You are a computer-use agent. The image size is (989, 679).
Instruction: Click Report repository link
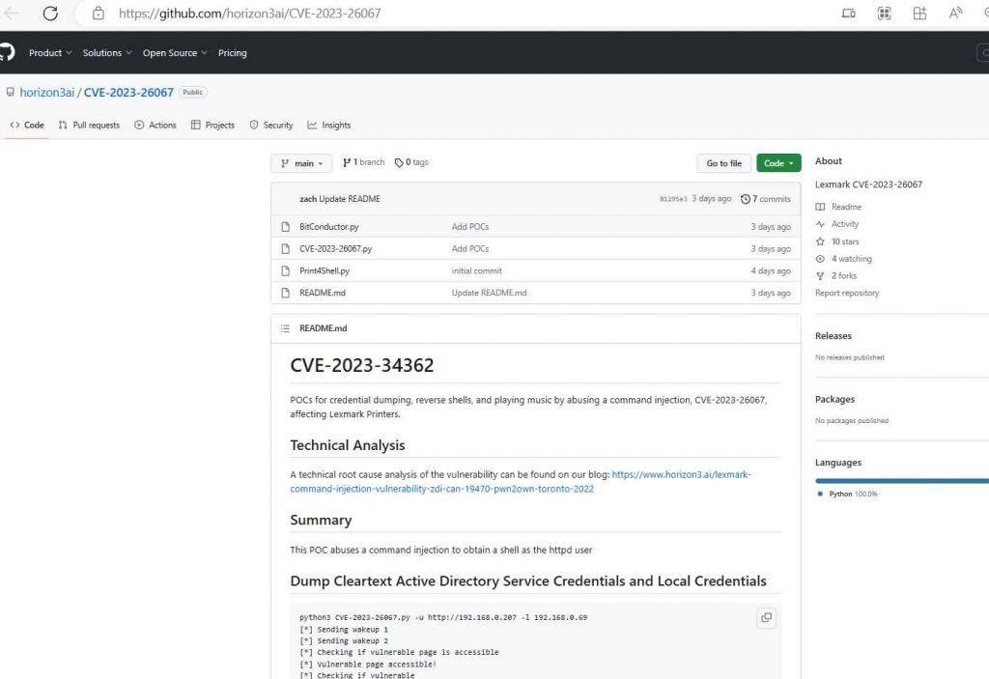[846, 293]
